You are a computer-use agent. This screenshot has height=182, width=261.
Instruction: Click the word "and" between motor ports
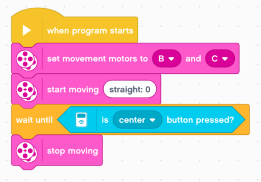pyautogui.click(x=193, y=58)
